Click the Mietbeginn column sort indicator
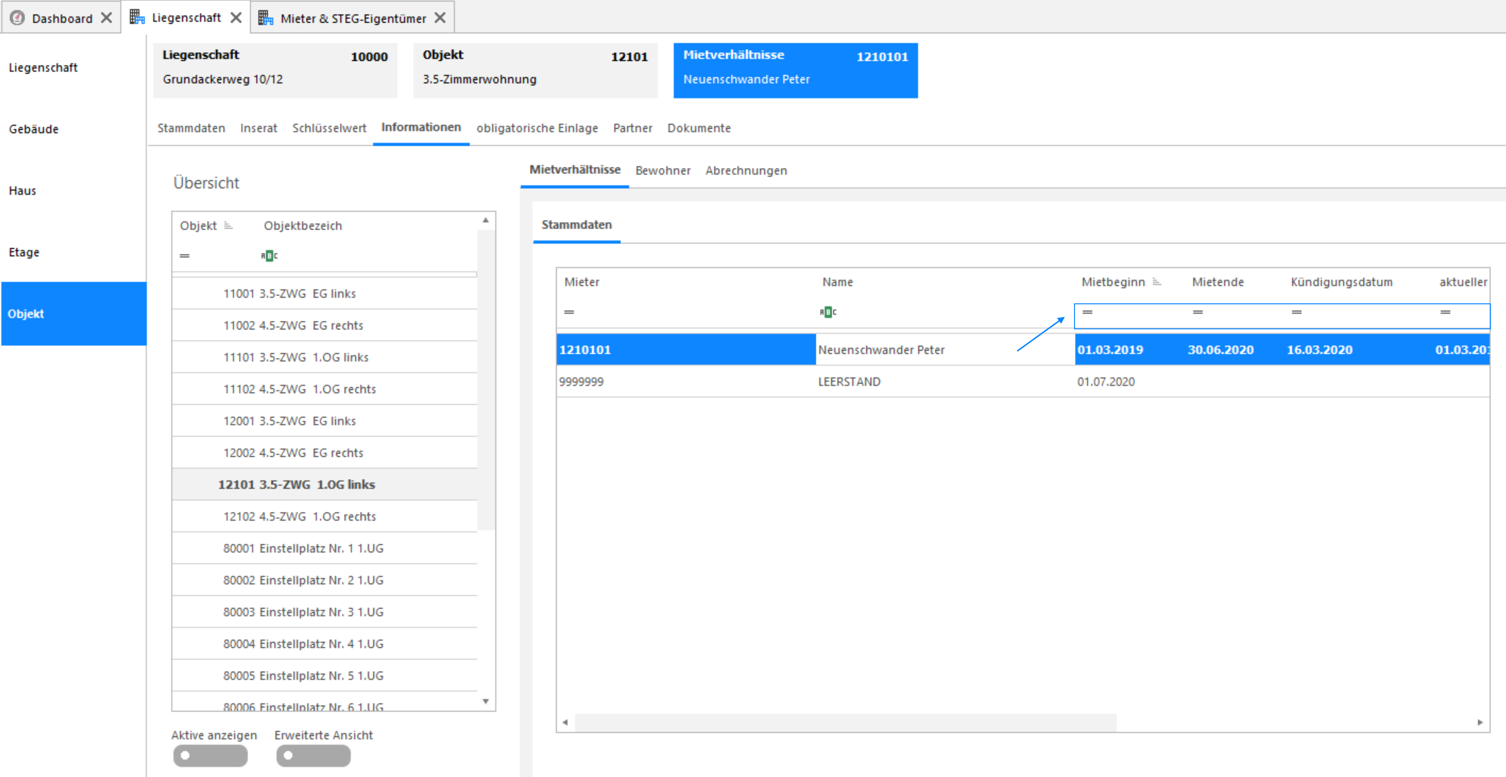This screenshot has width=1506, height=777. (1156, 282)
